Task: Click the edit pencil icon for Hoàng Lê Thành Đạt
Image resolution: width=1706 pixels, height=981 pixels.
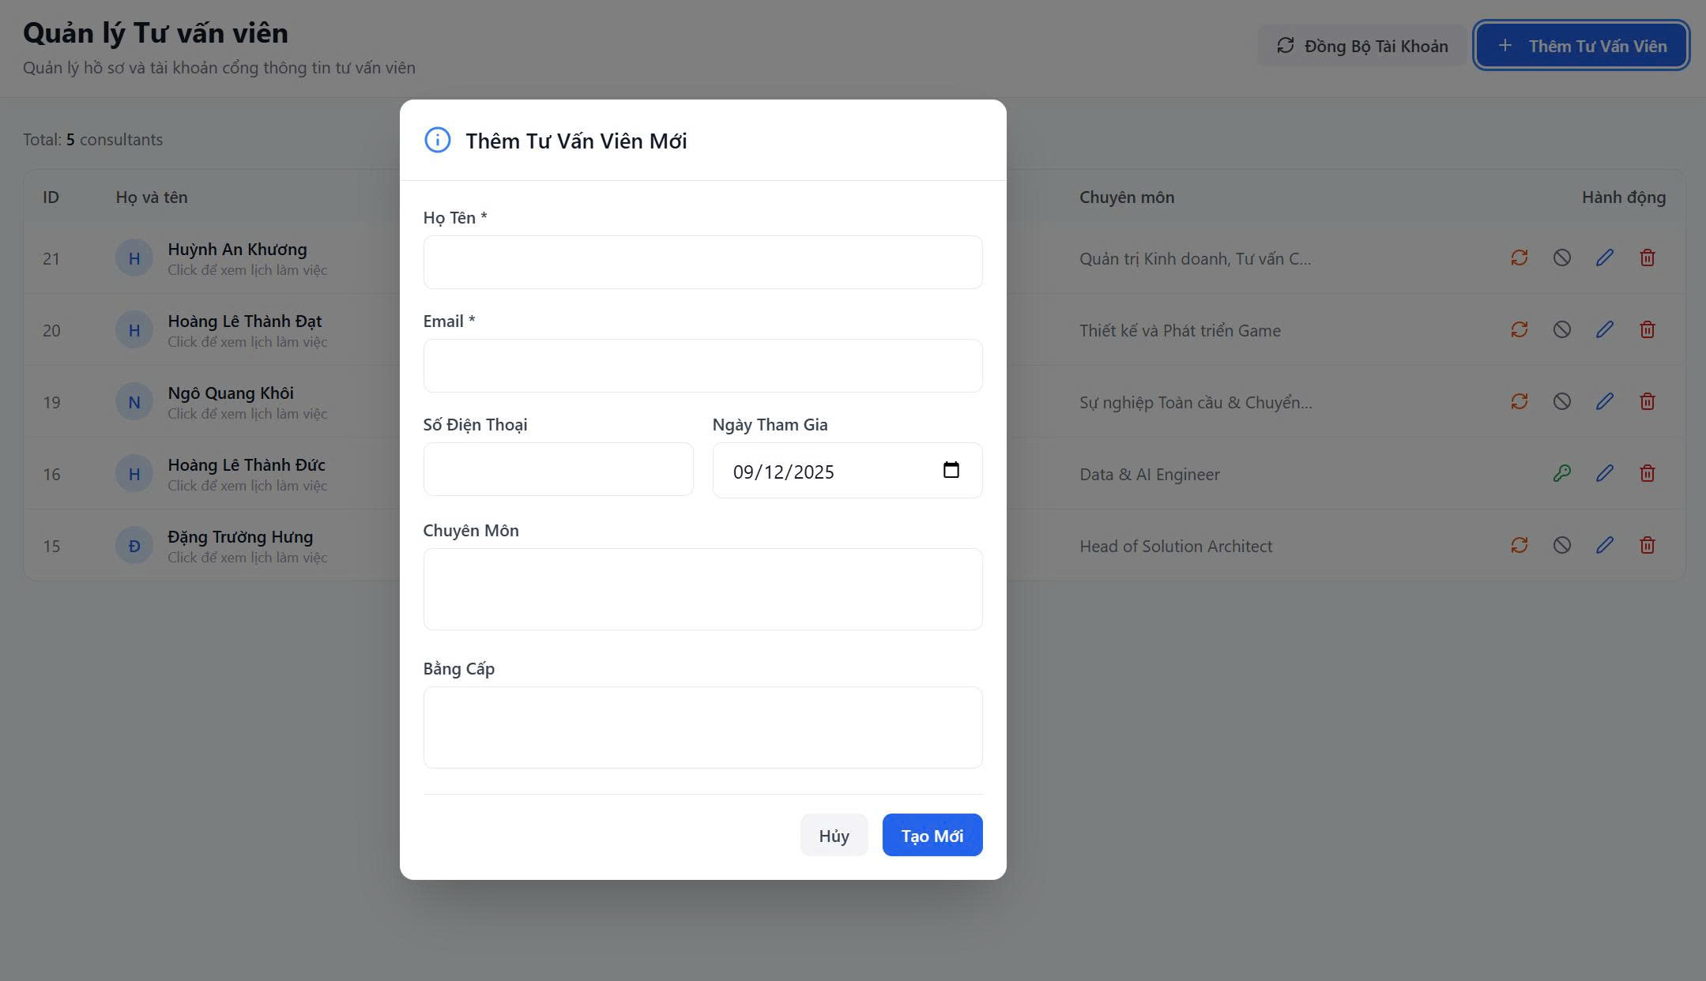Action: (1604, 330)
